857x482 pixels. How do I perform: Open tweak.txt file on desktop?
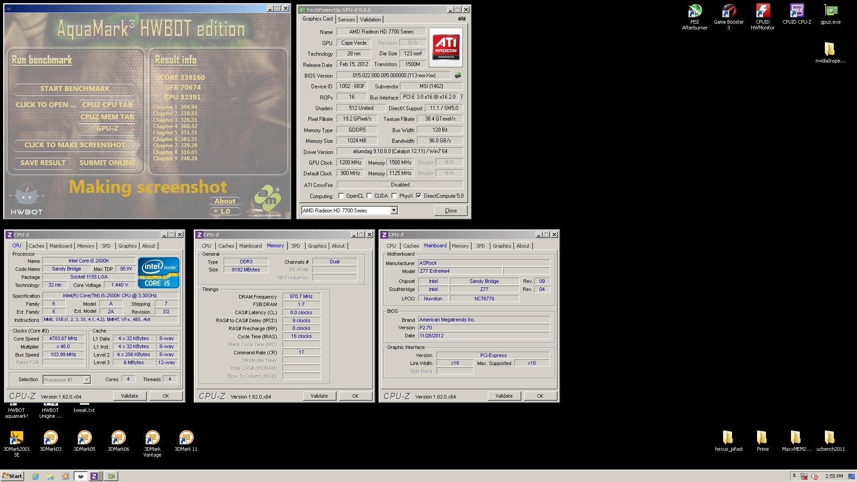(x=84, y=407)
